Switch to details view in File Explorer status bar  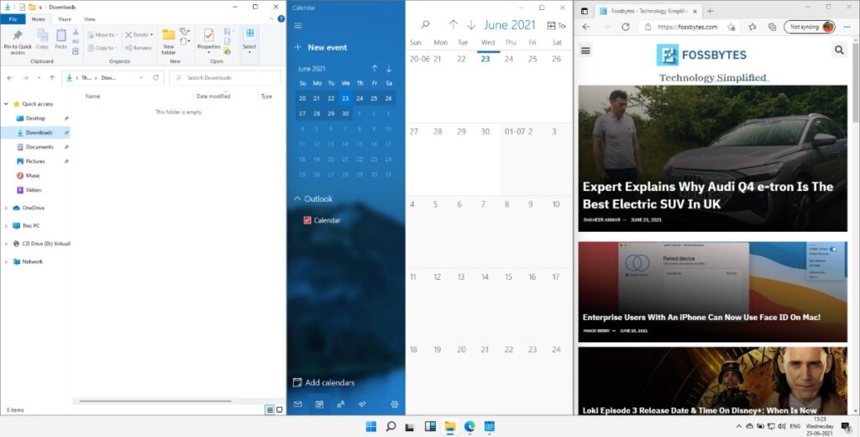coord(270,409)
